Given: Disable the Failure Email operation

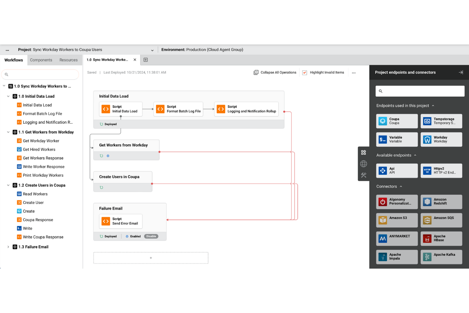Looking at the screenshot, I should [x=151, y=236].
